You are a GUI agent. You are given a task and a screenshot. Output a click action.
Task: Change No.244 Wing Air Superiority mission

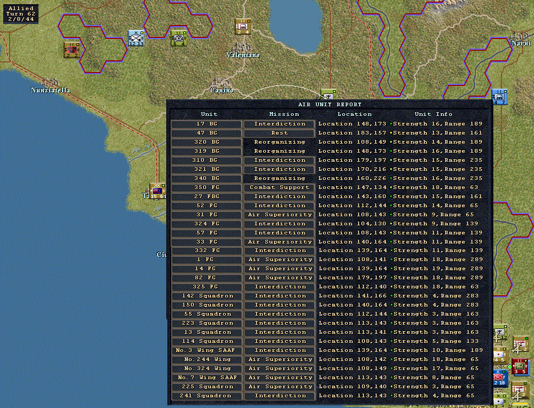279,359
